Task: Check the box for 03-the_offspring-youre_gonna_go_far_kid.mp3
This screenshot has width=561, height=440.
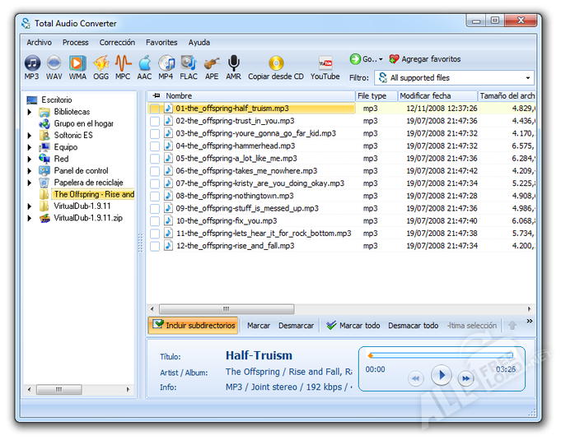Action: (155, 133)
